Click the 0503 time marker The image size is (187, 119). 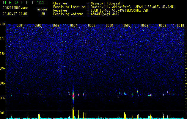(x=56, y=26)
